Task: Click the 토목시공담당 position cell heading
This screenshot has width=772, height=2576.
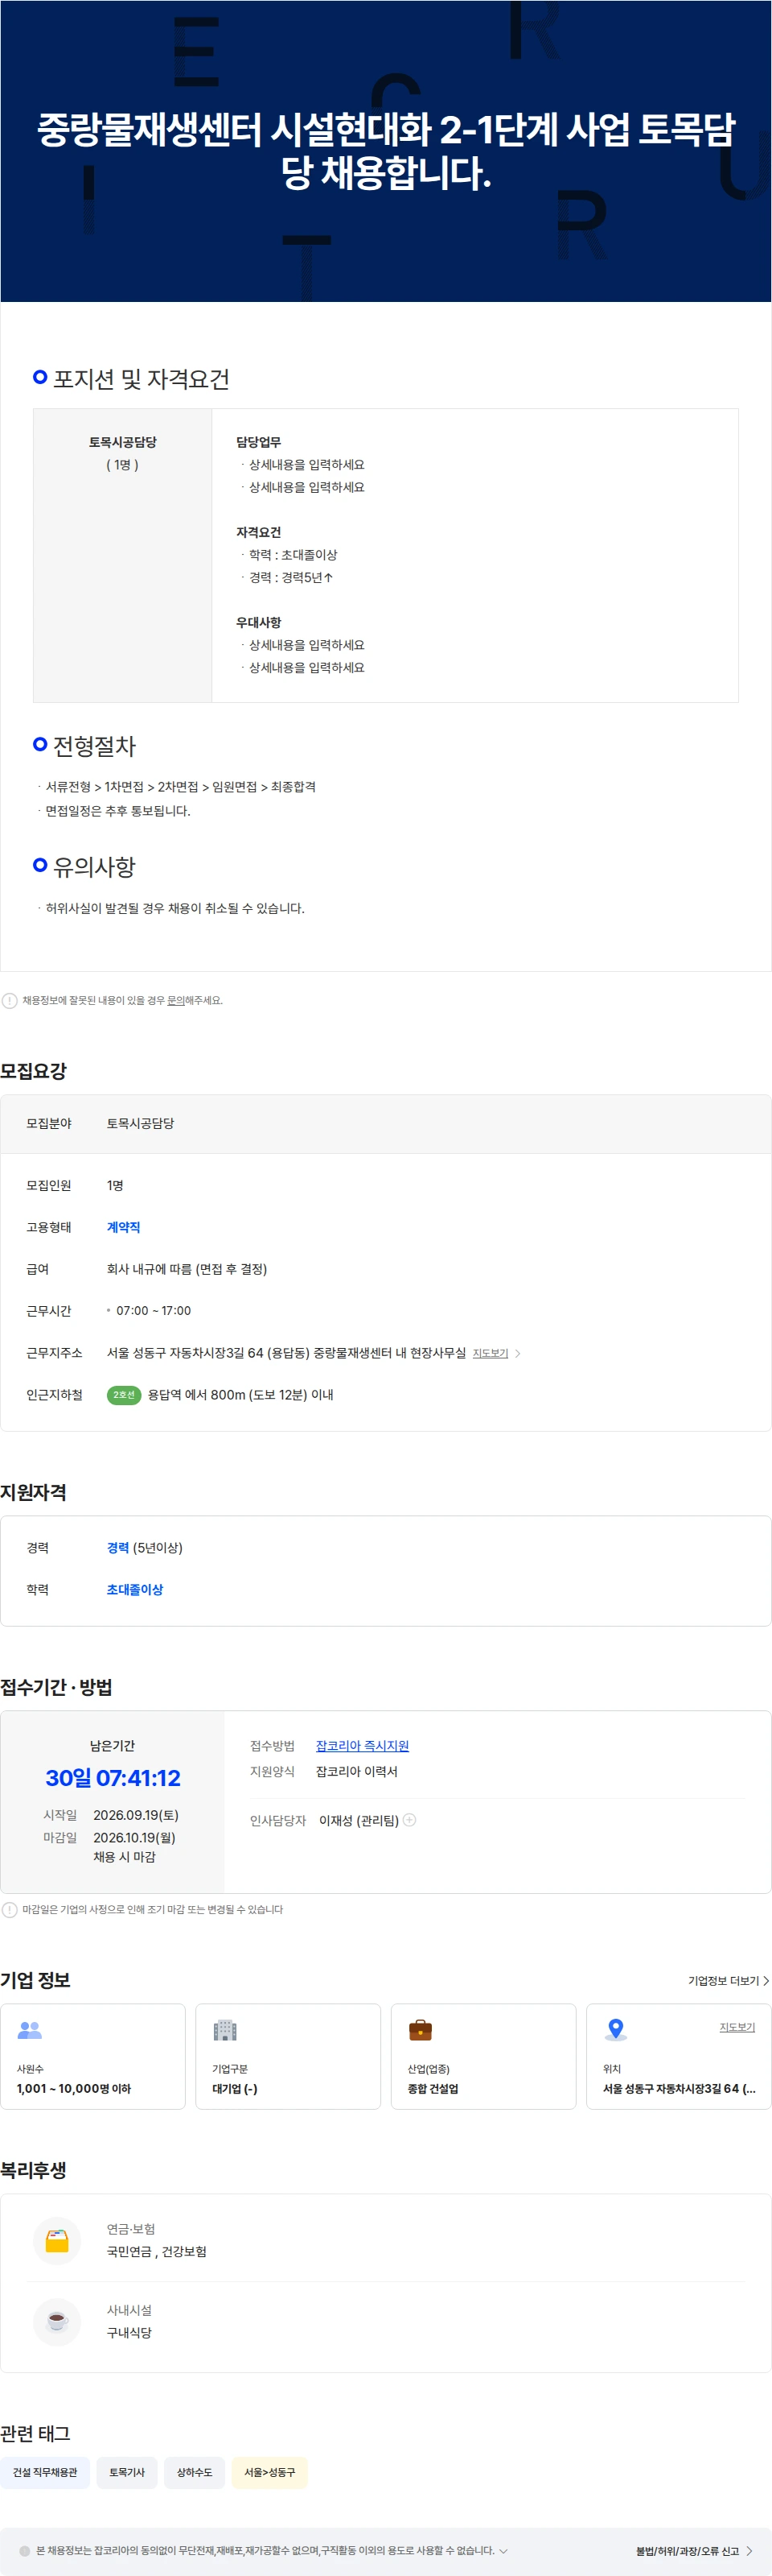Action: pyautogui.click(x=123, y=442)
